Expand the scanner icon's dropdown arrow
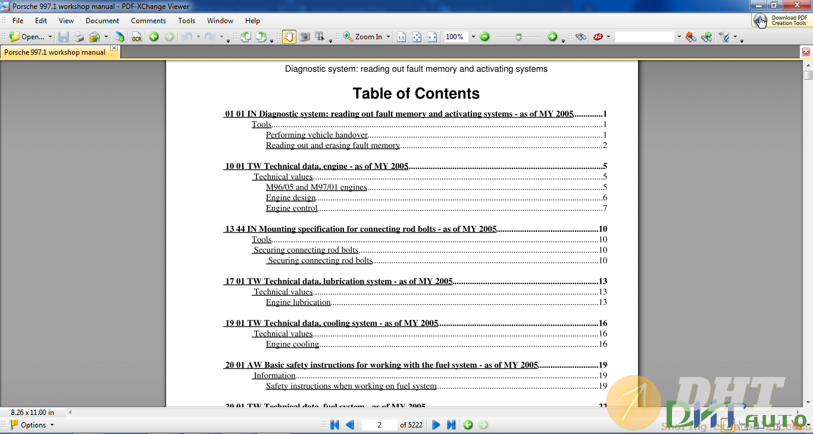The height and width of the screenshot is (434, 813). point(106,37)
